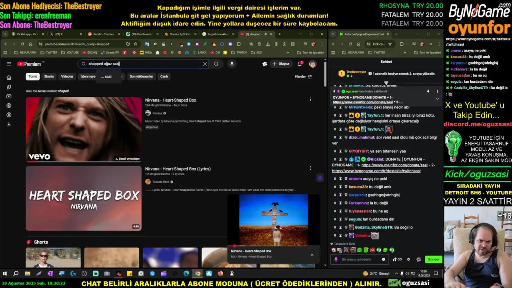Open the YouTube guide hamburger menu
This screenshot has height=288, width=512.
pyautogui.click(x=9, y=64)
